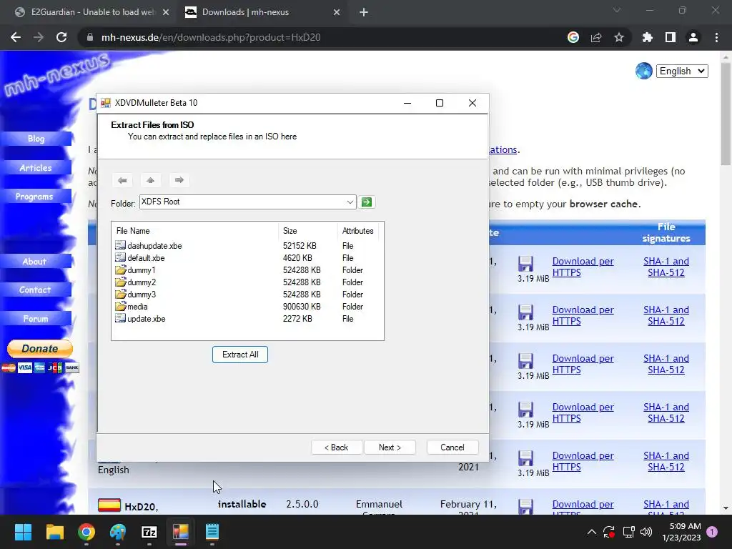Close the E2Guardian tab
The image size is (732, 549).
point(166,13)
